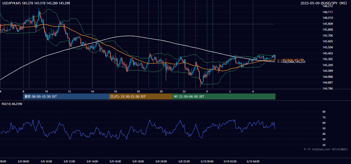Click price axis label 145.706

328,36
